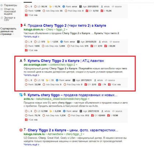The image size is (154, 147).
Task: Export results via Экспорт в CSV
Action: click(x=10, y=19)
